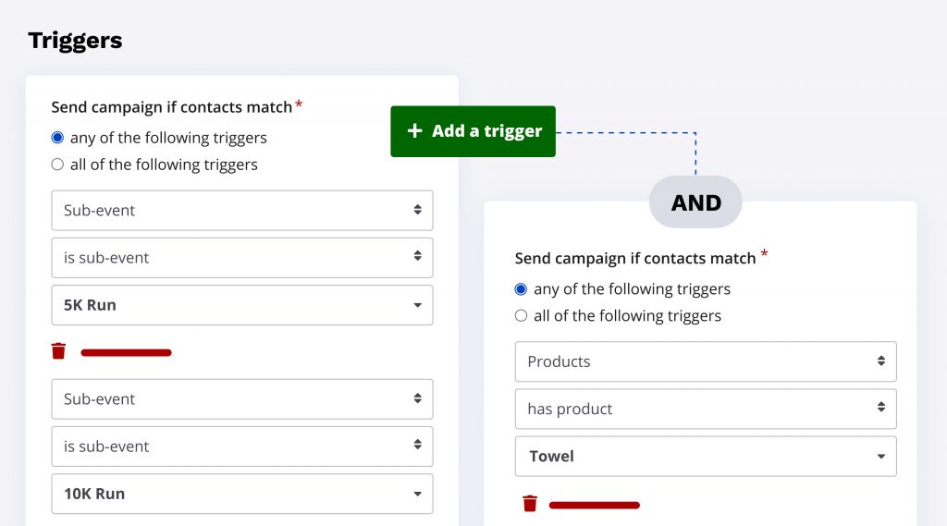This screenshot has width=947, height=526.
Task: Open the 'has product' condition dropdown
Action: tap(706, 409)
